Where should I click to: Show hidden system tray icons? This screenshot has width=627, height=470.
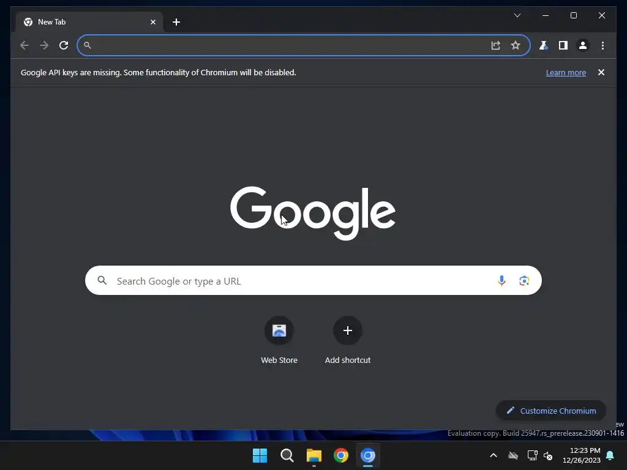[x=494, y=455]
